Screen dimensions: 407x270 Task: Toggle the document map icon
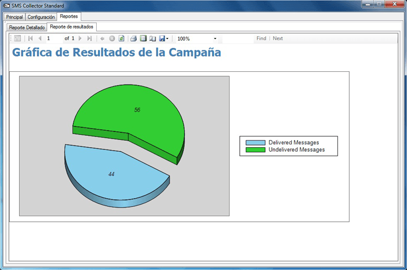click(x=18, y=38)
